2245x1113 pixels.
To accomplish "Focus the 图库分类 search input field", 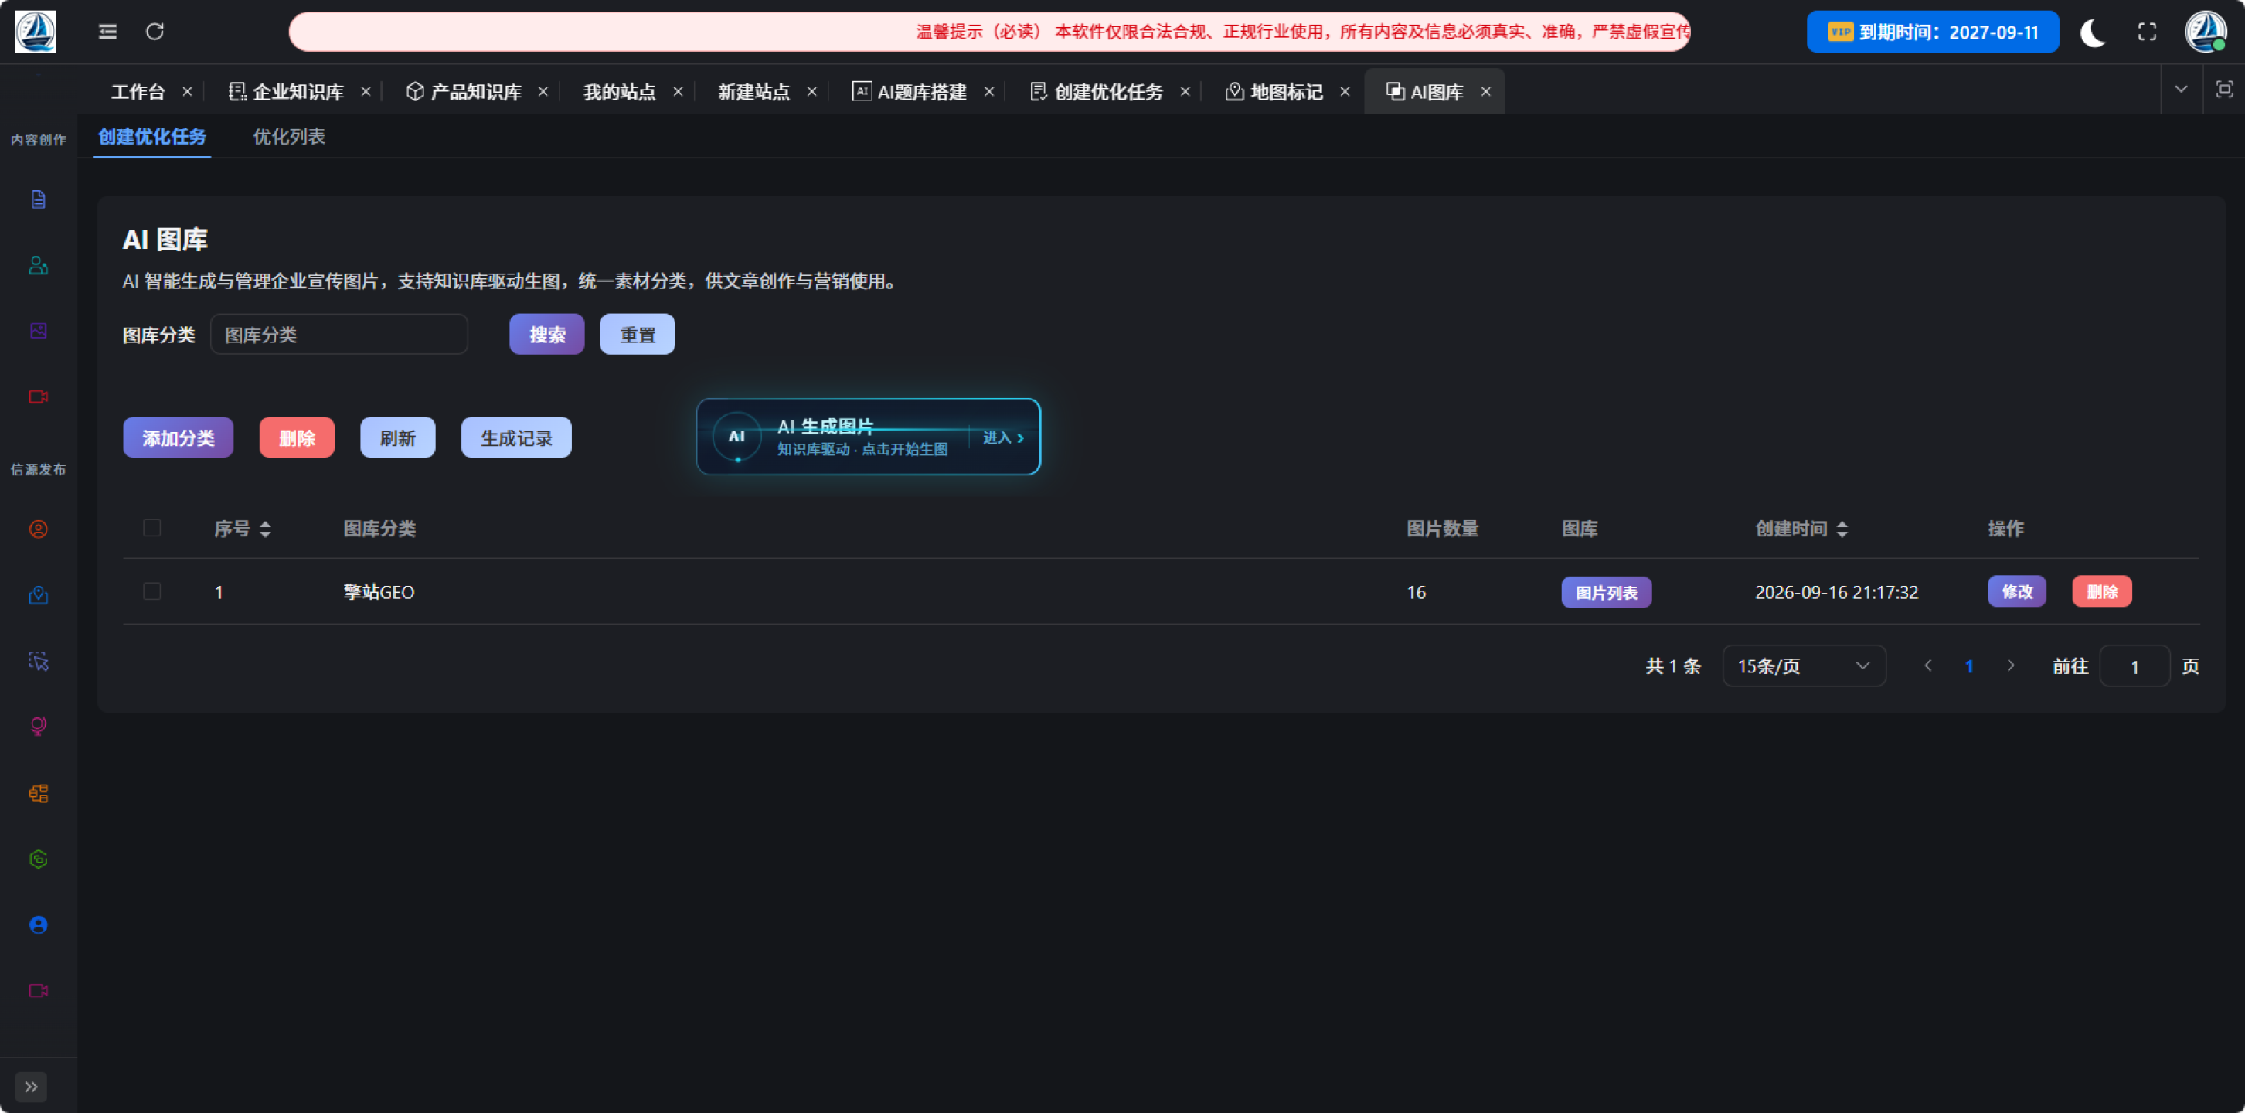I will pyautogui.click(x=339, y=335).
